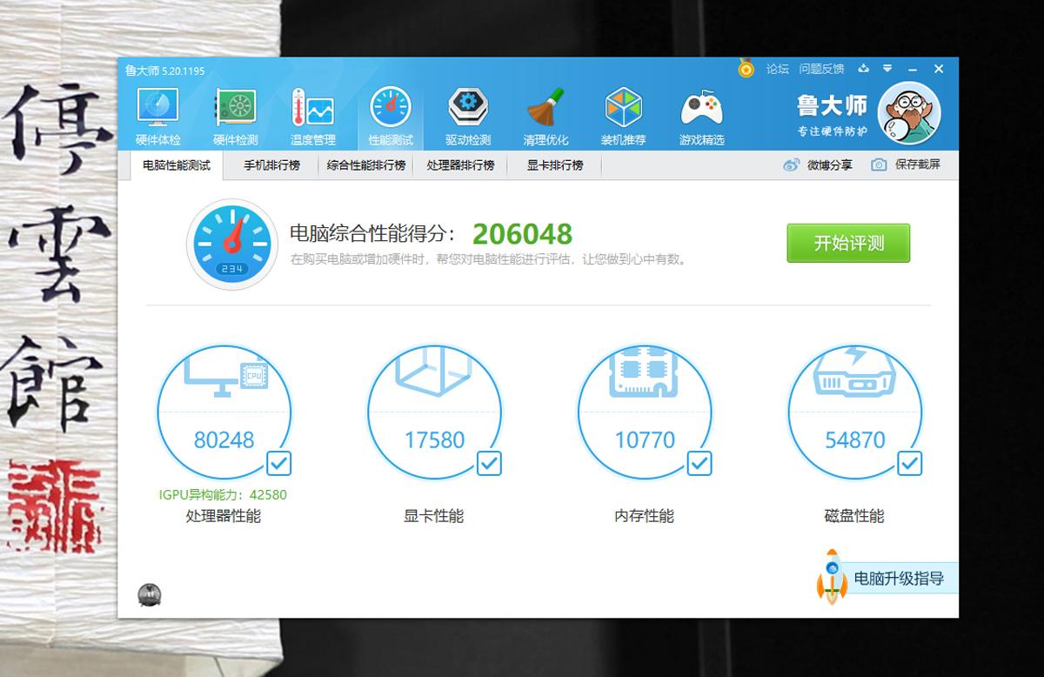Image resolution: width=1044 pixels, height=677 pixels.
Task: Click the 鲁大师 专注硬件防护 logo text
Action: click(832, 115)
